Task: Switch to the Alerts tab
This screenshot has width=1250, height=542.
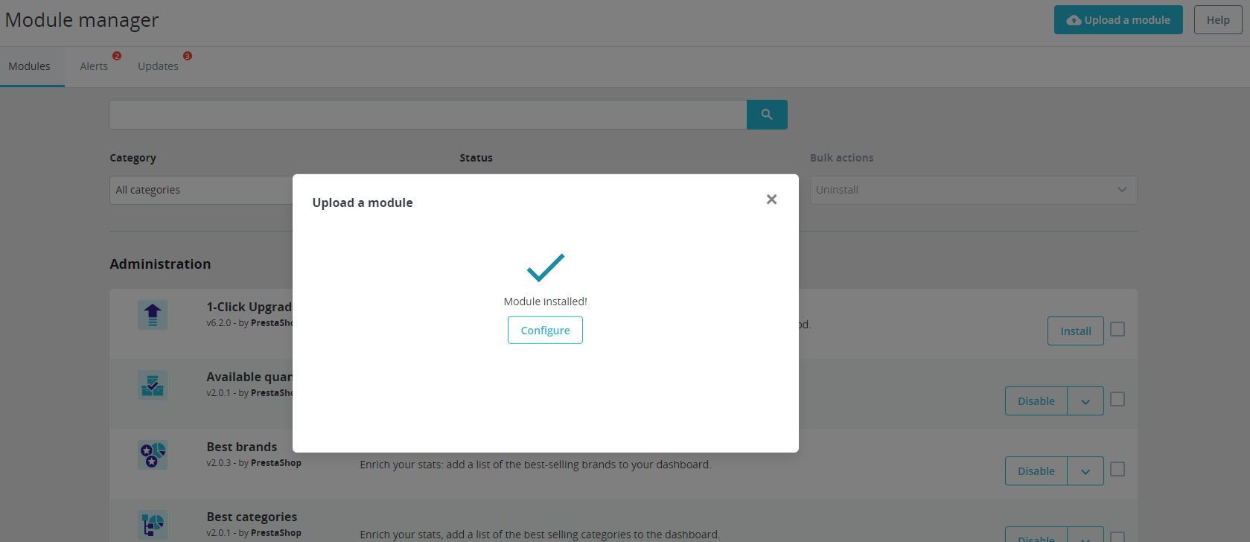Action: [x=94, y=66]
